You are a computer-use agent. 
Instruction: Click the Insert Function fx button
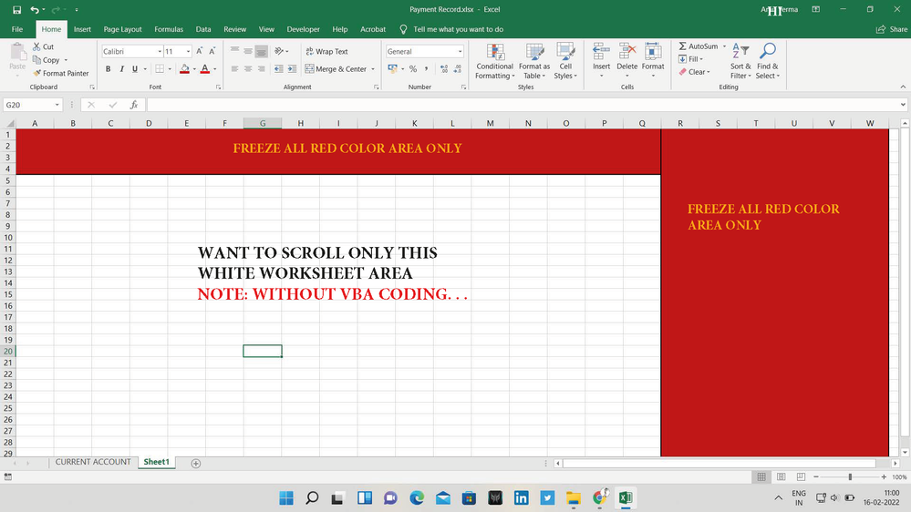click(134, 105)
